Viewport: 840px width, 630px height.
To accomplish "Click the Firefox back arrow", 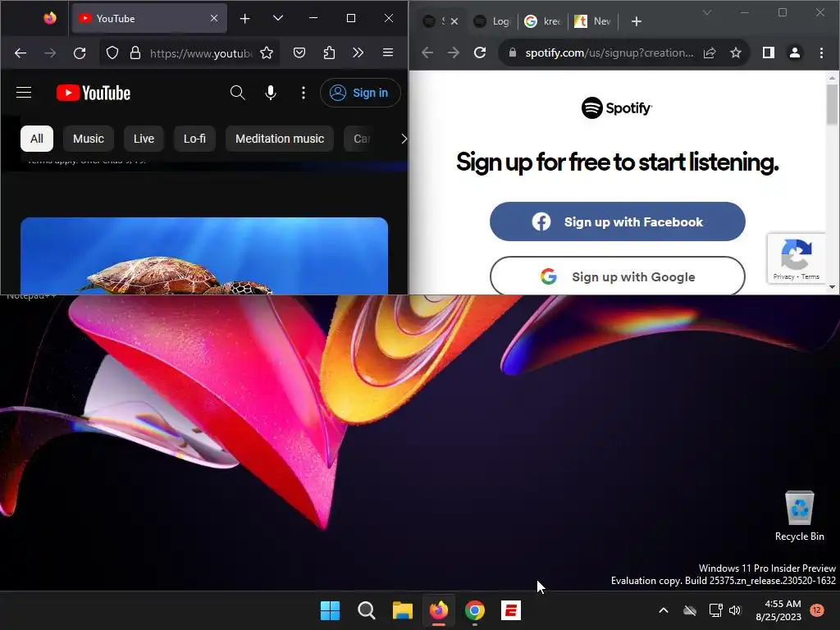I will point(21,53).
